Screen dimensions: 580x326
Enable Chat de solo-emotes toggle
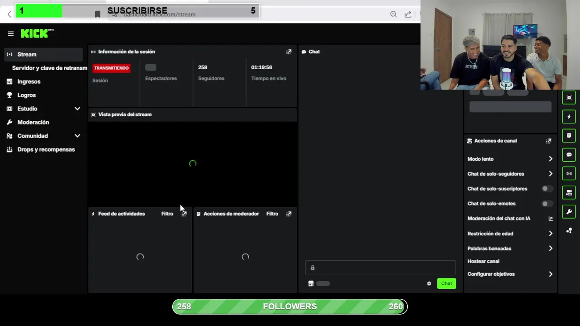(x=547, y=204)
